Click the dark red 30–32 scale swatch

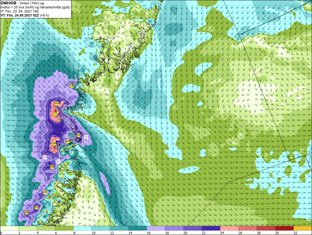284,228
